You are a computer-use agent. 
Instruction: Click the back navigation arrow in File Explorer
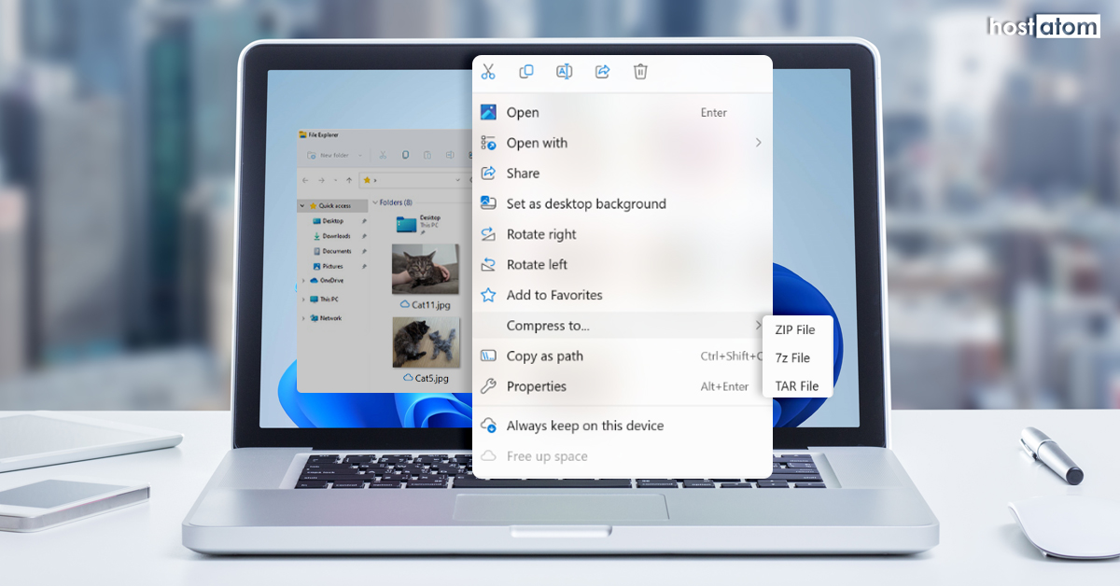click(x=305, y=180)
